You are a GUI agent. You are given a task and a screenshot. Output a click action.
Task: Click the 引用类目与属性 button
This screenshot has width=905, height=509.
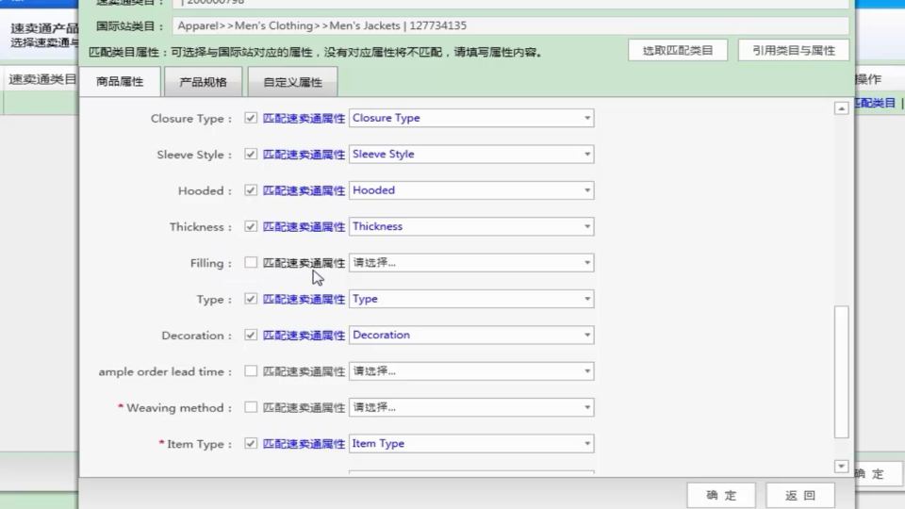[x=794, y=50]
